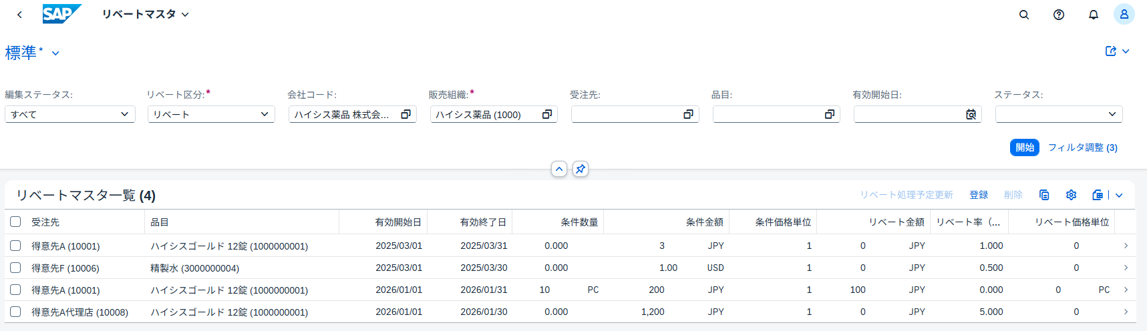Viewport: 1147px width, 331px height.
Task: Check row 得意先A with start 2026/01/01
Action: pos(15,290)
